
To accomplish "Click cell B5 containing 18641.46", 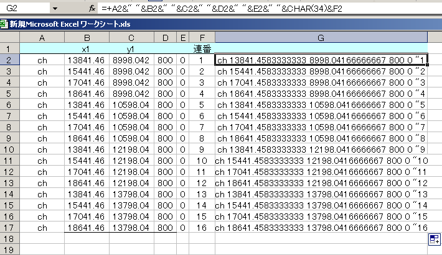I will point(88,94).
